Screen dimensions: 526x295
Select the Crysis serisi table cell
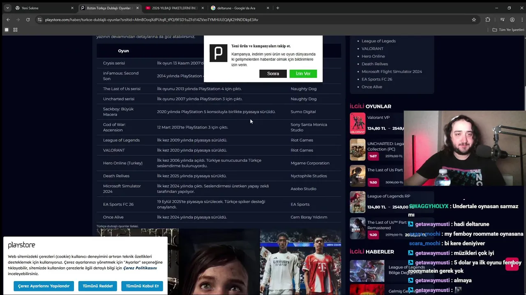[114, 63]
